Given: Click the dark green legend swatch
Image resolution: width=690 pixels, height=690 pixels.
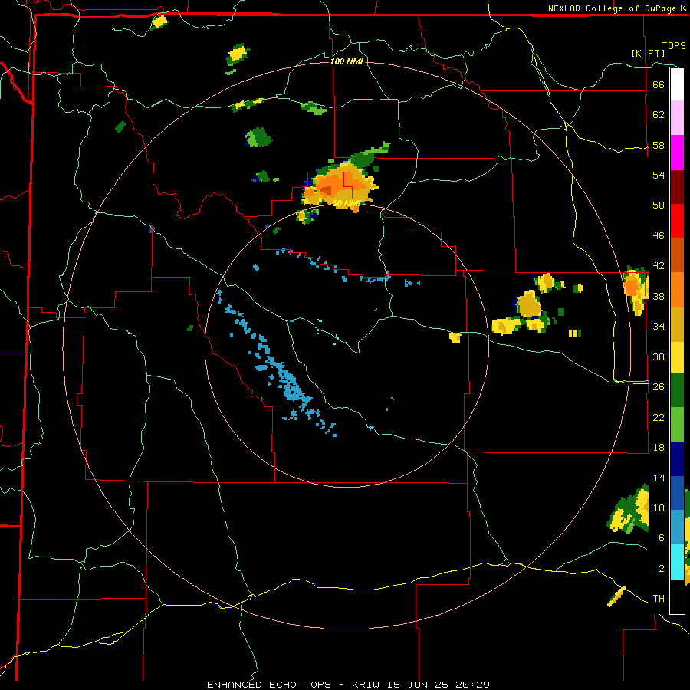Looking at the screenshot, I should click(x=677, y=390).
